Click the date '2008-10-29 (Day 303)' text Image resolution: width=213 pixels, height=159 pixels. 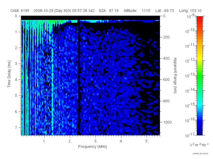(x=52, y=11)
